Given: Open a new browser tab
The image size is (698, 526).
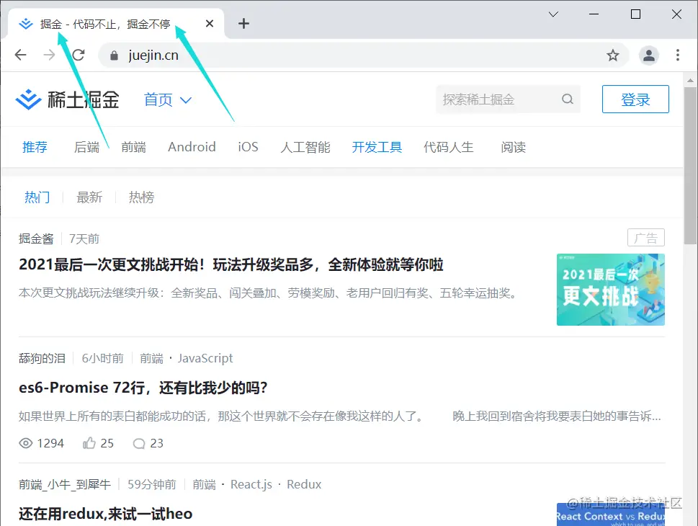Looking at the screenshot, I should tap(243, 23).
